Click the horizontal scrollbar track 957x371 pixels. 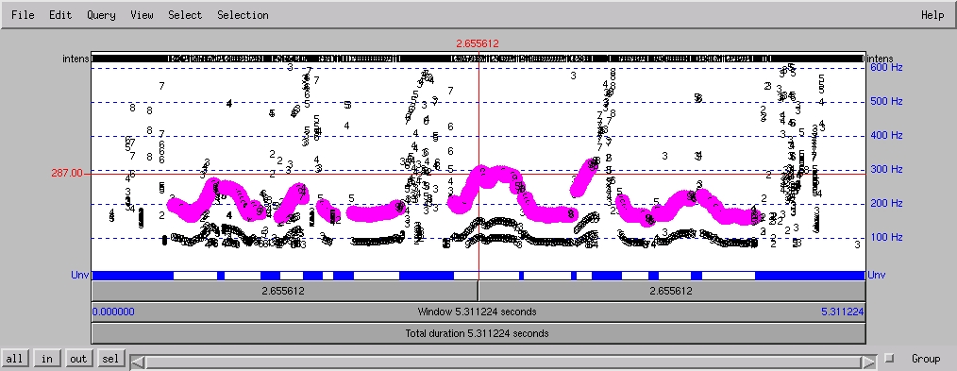coord(503,363)
